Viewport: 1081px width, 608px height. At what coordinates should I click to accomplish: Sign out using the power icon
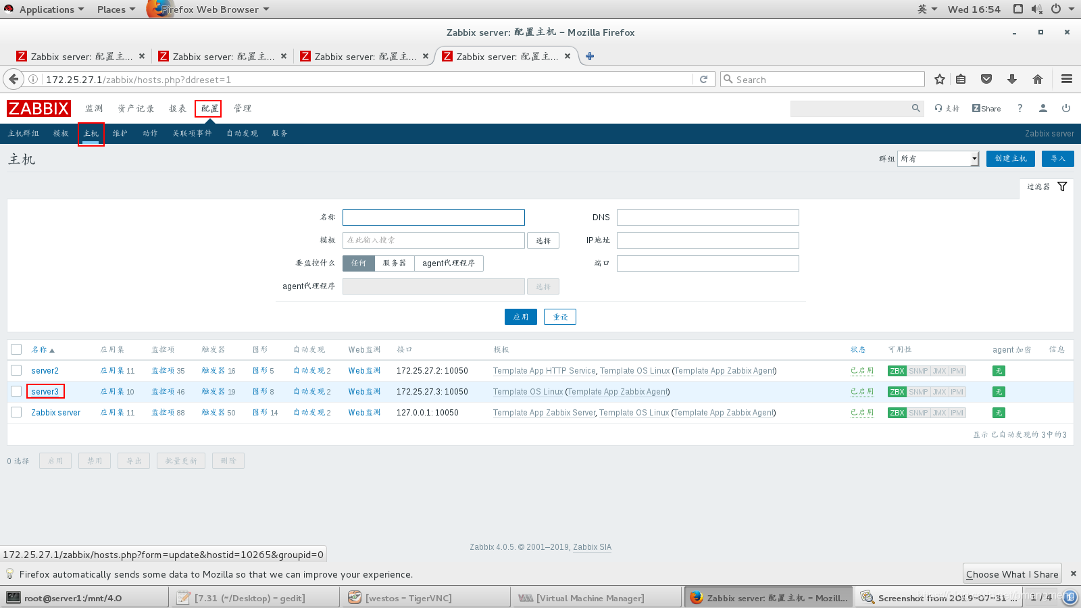coord(1066,108)
